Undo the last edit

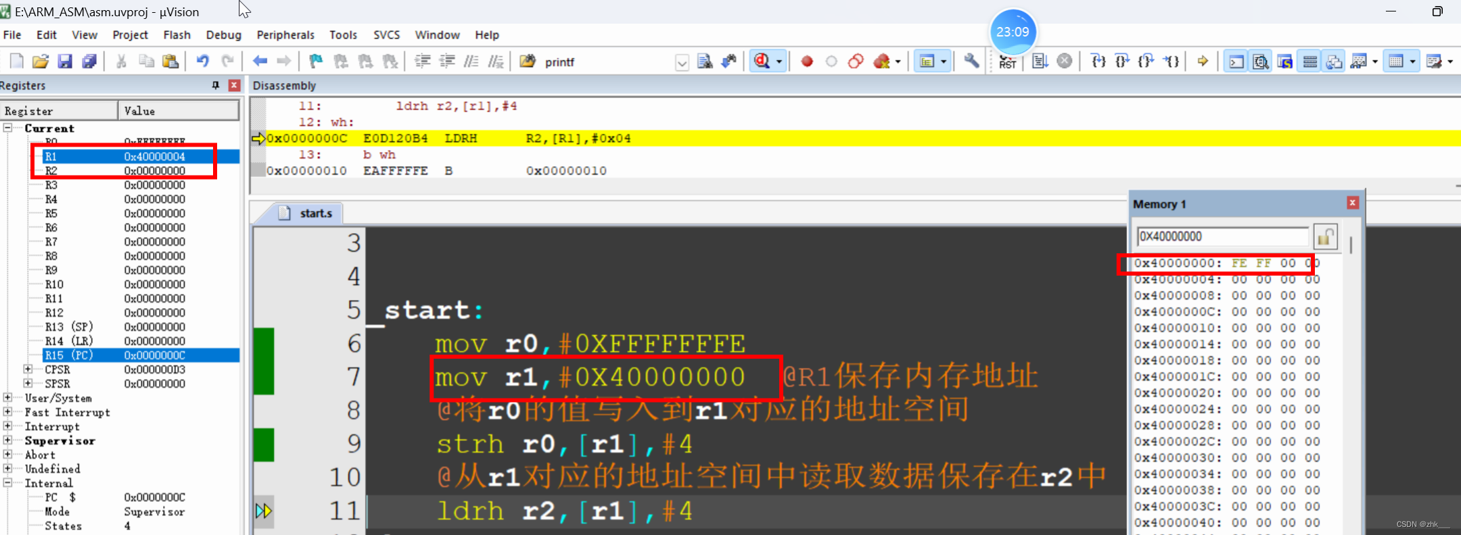[x=202, y=61]
